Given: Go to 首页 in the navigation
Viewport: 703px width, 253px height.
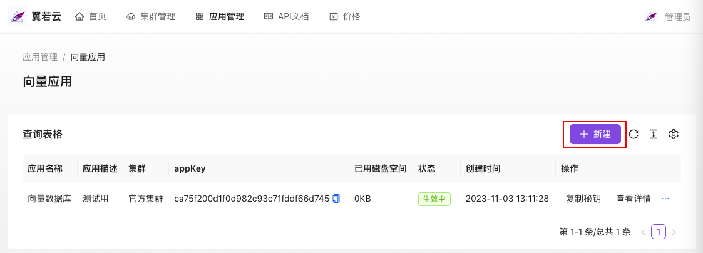Looking at the screenshot, I should (x=91, y=17).
